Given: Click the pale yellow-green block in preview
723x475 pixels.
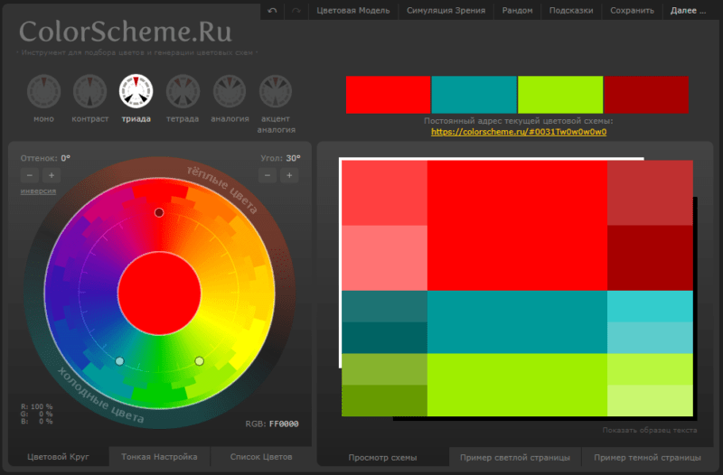Looking at the screenshot, I should click(x=650, y=400).
